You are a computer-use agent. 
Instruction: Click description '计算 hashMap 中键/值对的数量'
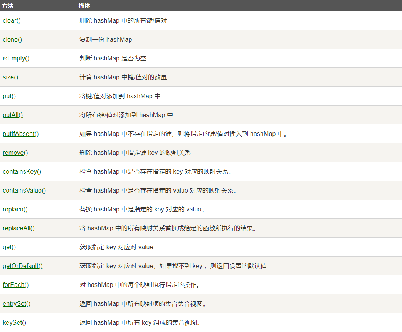tap(123, 77)
